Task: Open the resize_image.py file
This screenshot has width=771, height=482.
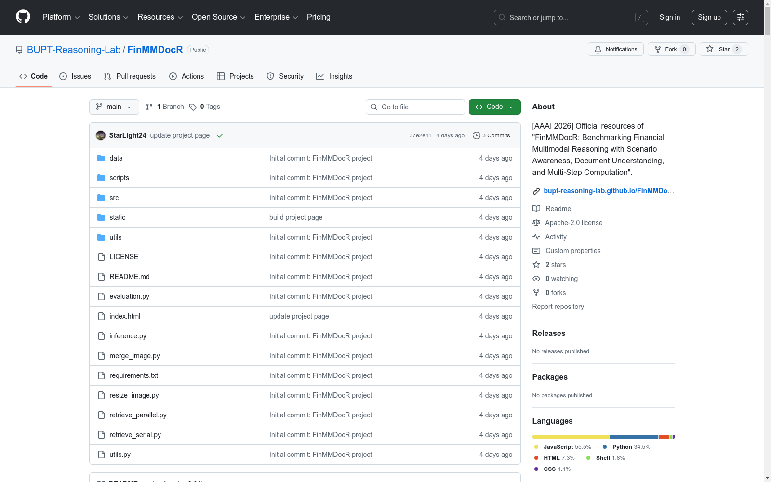Action: [x=134, y=395]
